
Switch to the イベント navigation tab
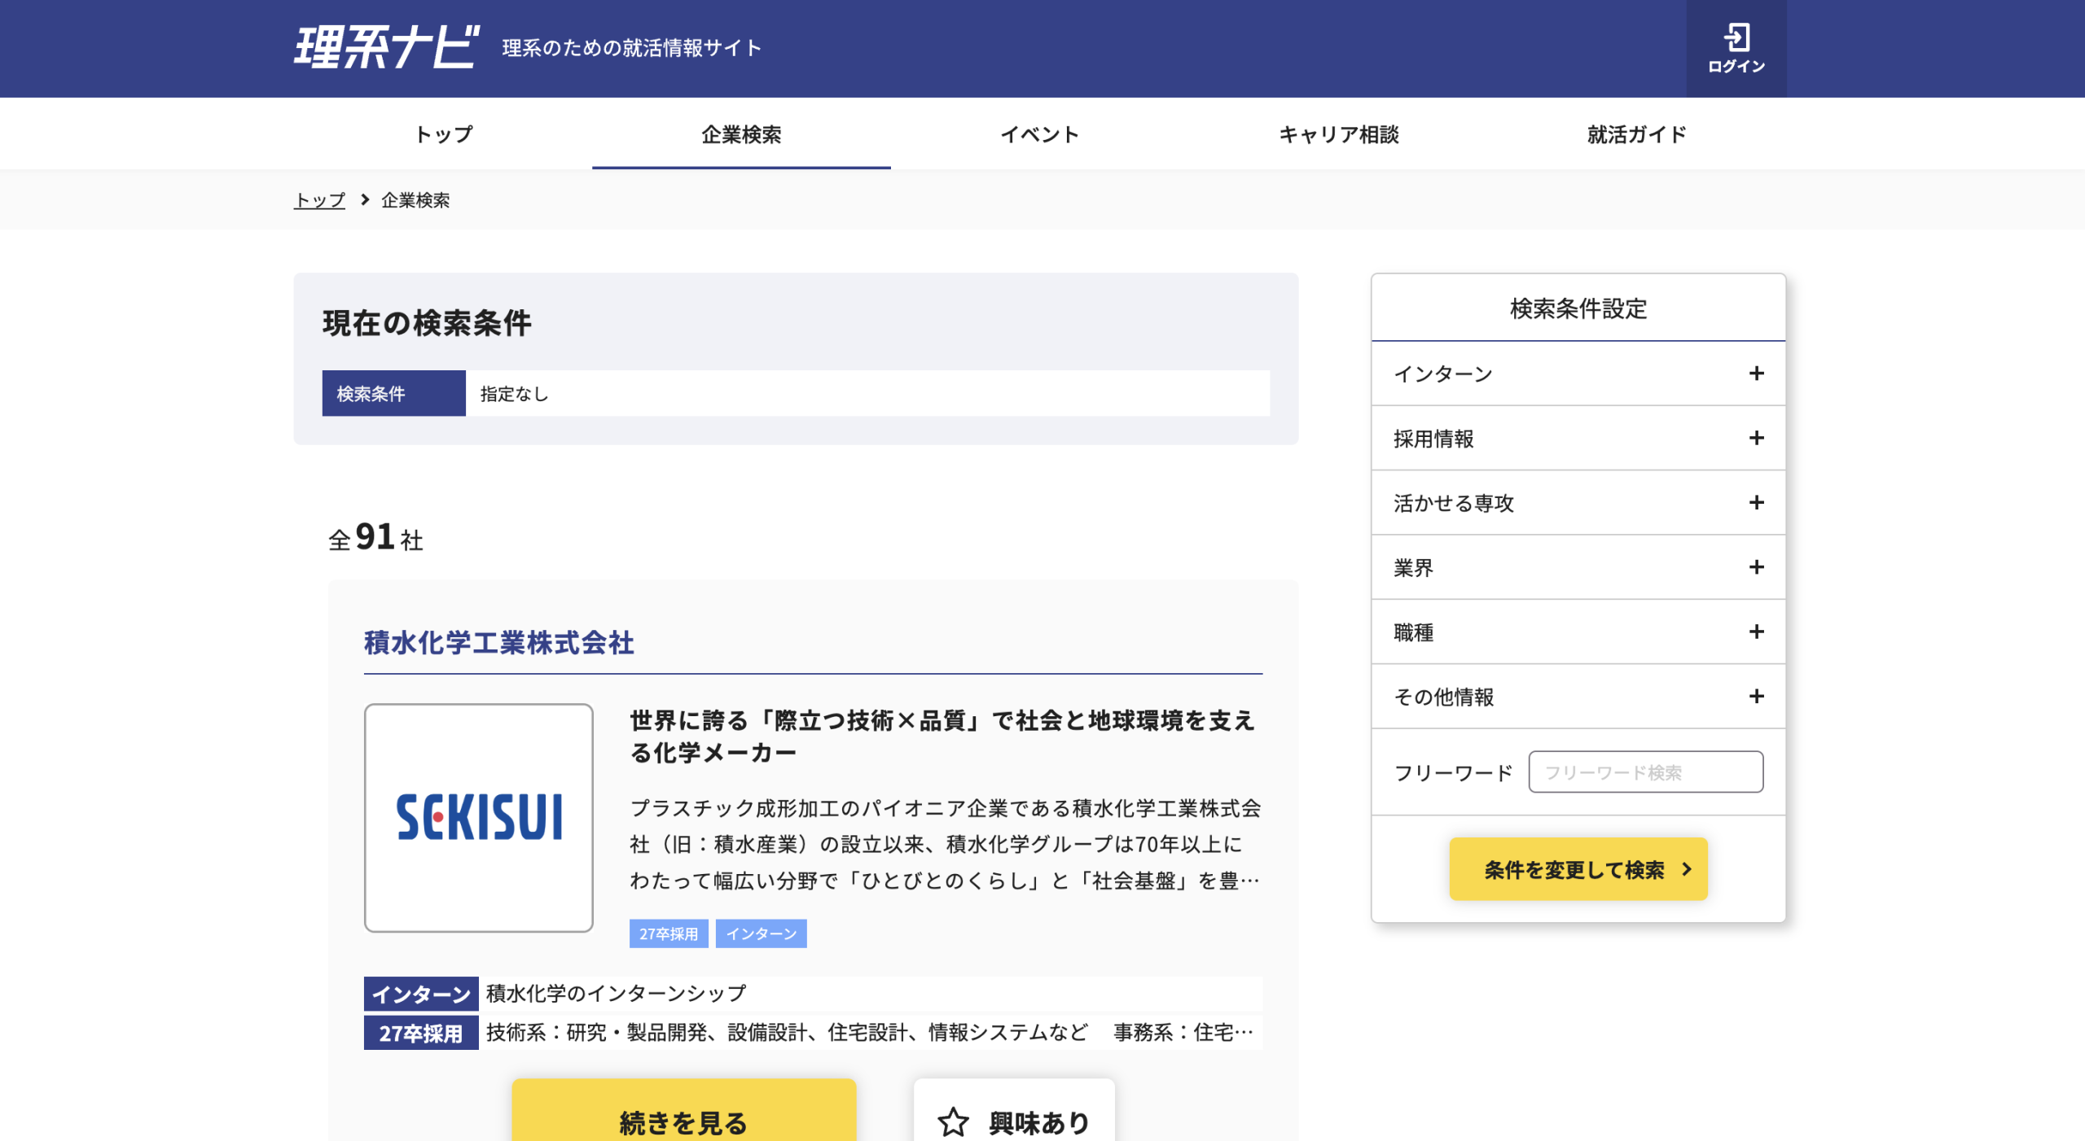(1040, 134)
